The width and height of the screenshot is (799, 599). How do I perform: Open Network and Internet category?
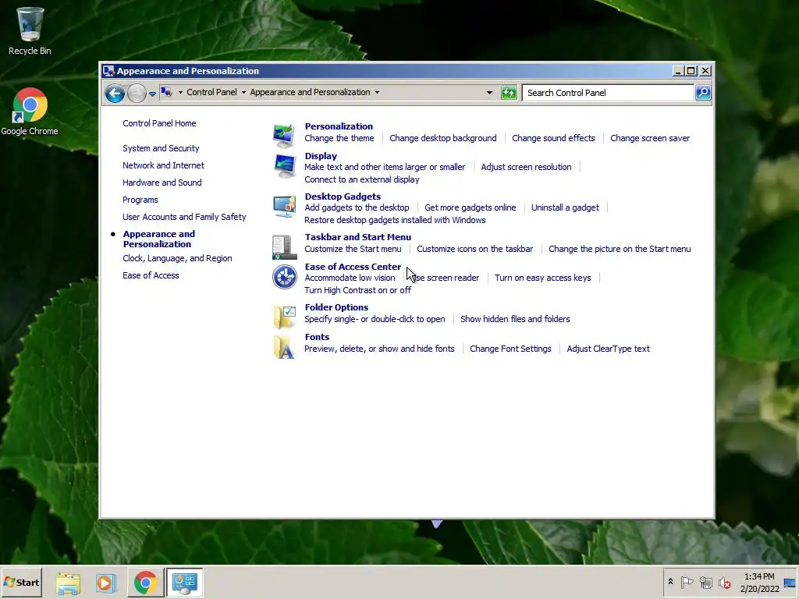coord(163,165)
